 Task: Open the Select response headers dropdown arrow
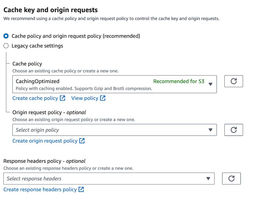208,179
